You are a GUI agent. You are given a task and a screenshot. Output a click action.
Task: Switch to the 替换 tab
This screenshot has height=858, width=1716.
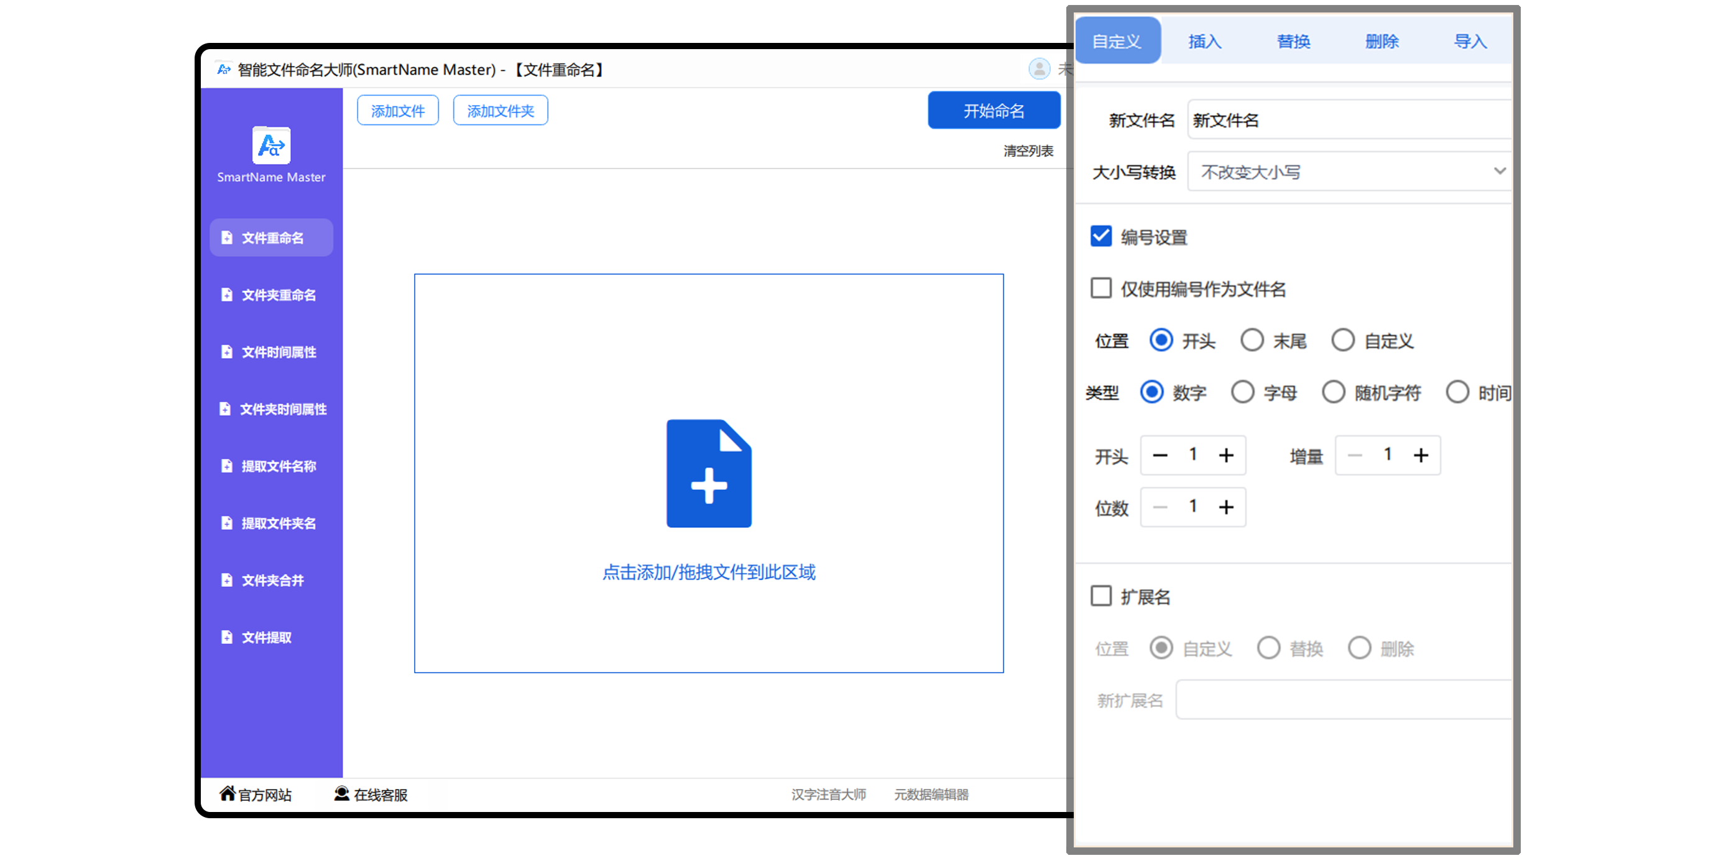tap(1293, 41)
